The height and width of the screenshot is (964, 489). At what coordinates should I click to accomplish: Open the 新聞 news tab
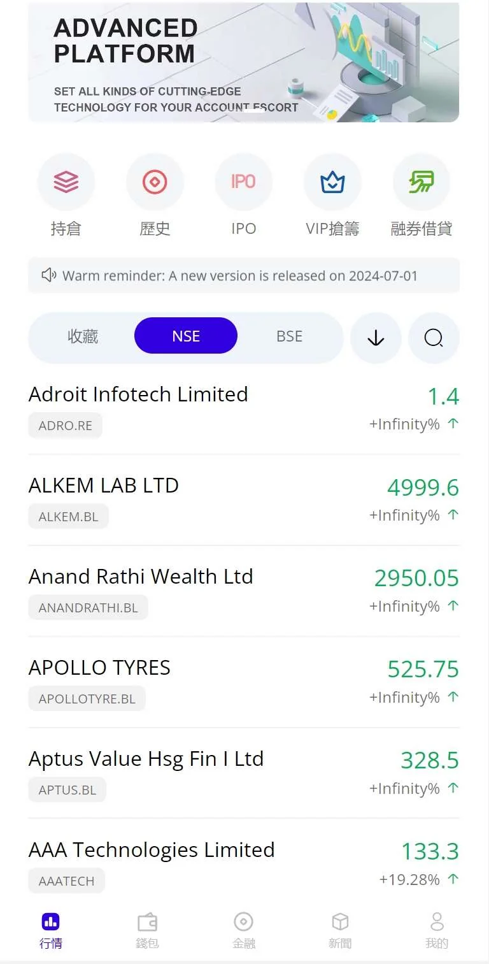[340, 930]
